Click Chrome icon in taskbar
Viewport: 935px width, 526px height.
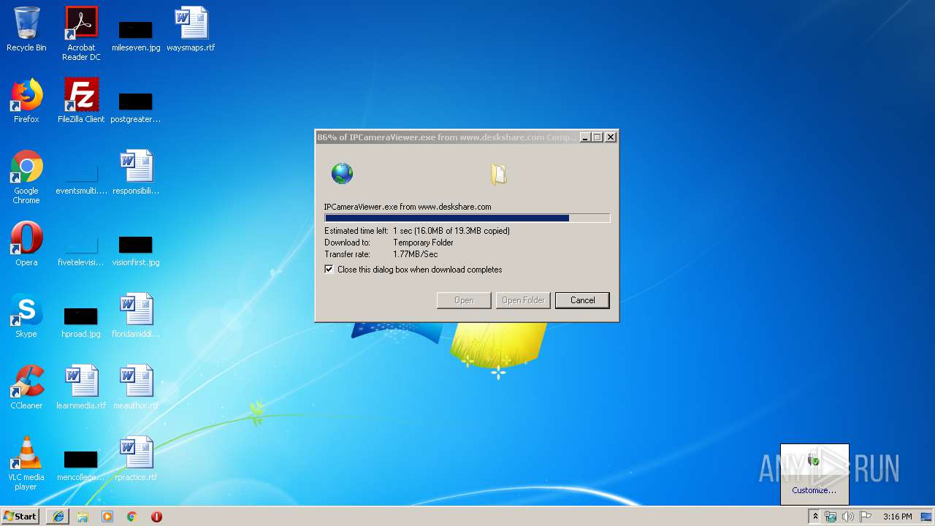tap(132, 517)
